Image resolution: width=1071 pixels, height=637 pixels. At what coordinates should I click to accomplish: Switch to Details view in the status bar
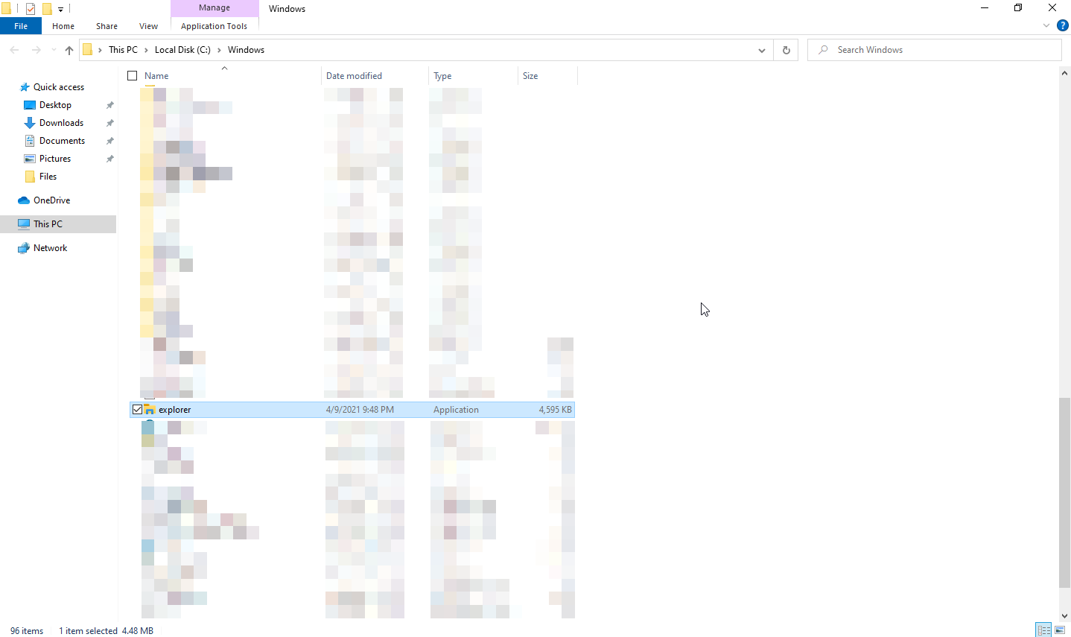pos(1043,630)
